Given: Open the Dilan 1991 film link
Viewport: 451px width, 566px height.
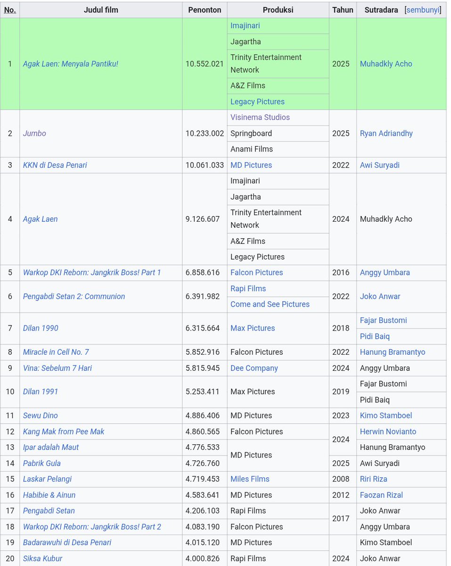Looking at the screenshot, I should [x=41, y=391].
